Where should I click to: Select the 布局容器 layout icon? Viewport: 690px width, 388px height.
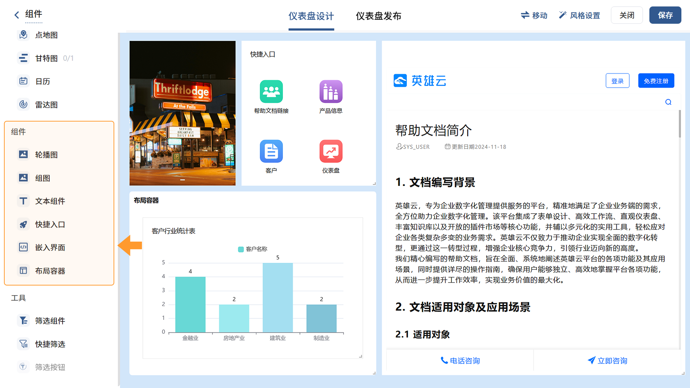[x=23, y=271]
